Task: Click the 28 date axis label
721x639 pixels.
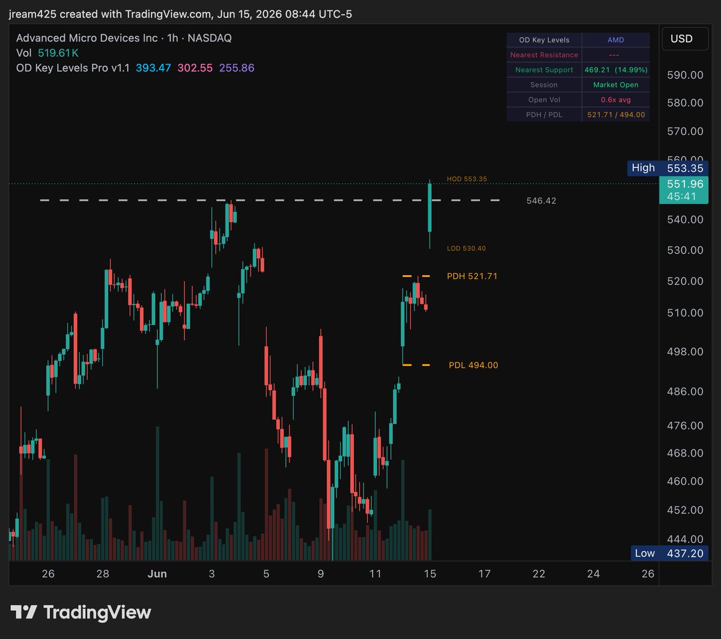Action: (103, 574)
